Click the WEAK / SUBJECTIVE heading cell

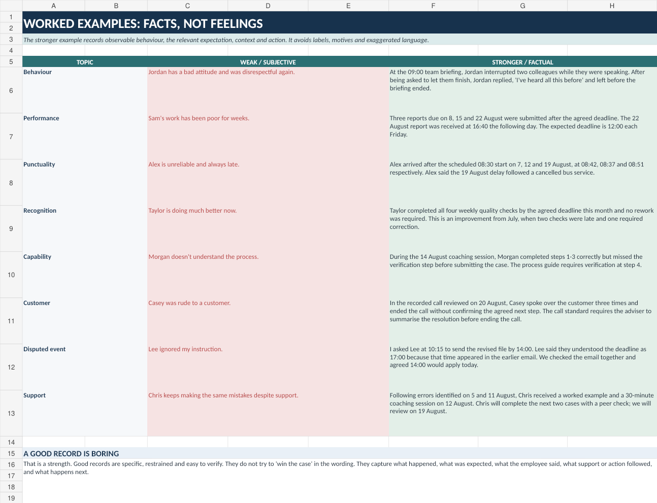(x=268, y=62)
